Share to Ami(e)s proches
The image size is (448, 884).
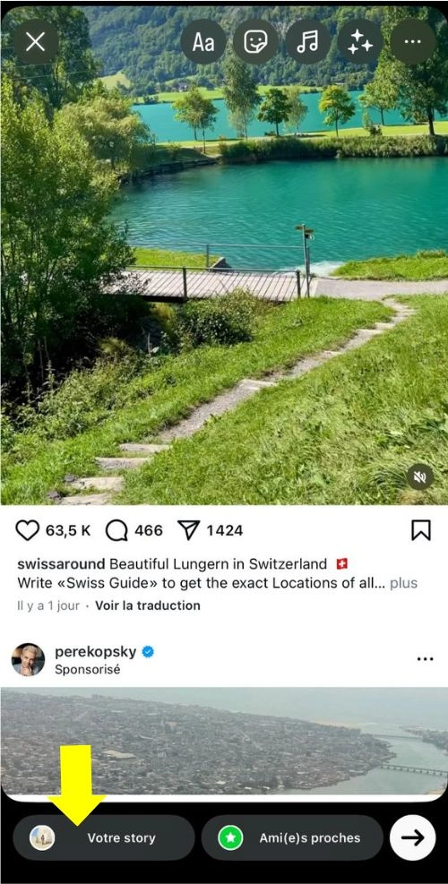click(x=292, y=837)
